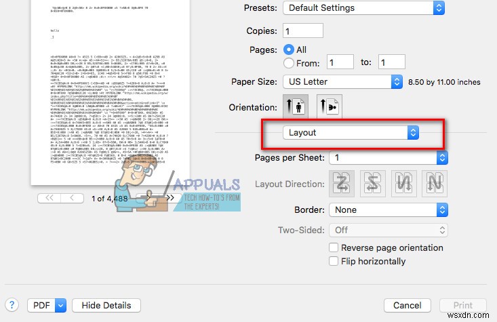Open Two-Sided Off dropdown
The height and width of the screenshot is (322, 497).
tap(389, 230)
